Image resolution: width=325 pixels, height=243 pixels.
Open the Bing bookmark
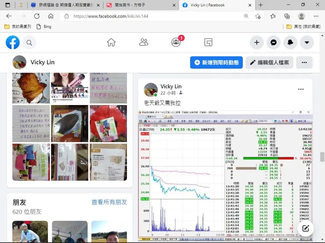(x=44, y=26)
